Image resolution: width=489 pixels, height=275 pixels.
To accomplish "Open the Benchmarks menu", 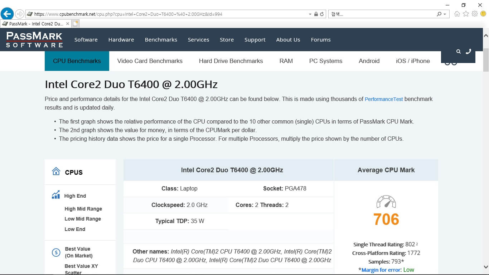I will click(161, 40).
